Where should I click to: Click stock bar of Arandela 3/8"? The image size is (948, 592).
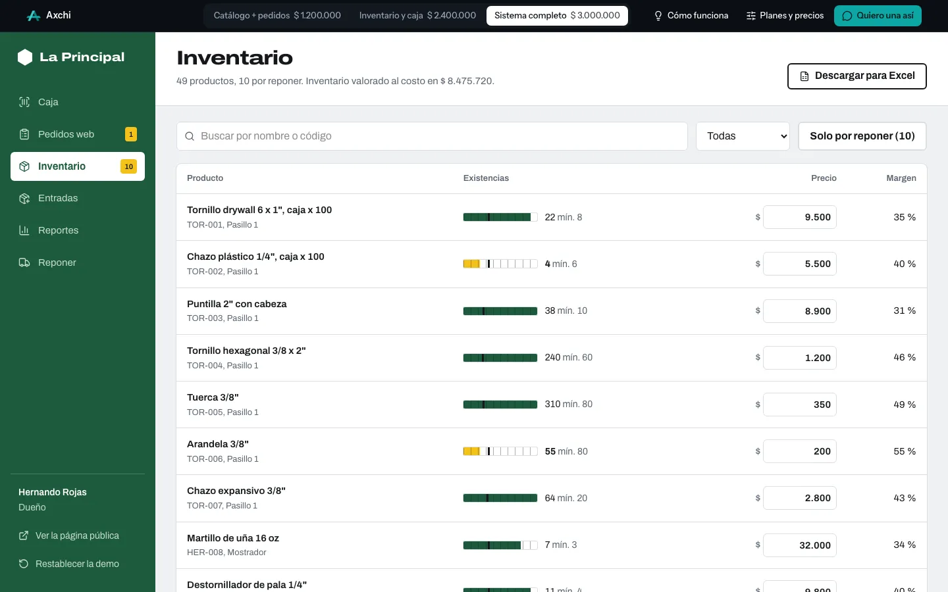tap(500, 451)
